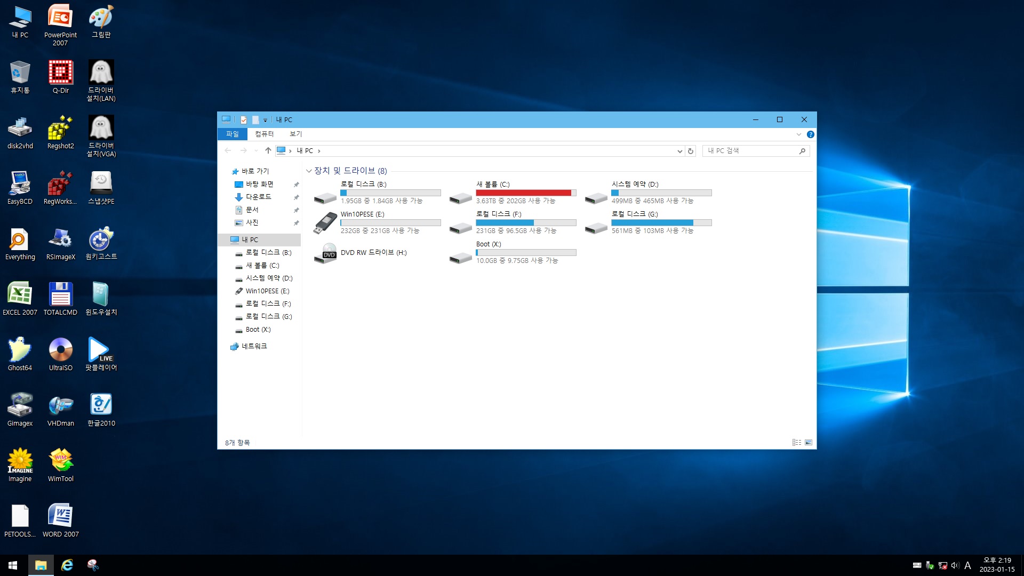The image size is (1024, 576).
Task: Open the 컴퓨터 ribbon tab
Action: (x=264, y=134)
